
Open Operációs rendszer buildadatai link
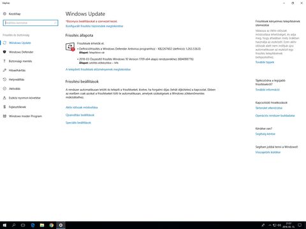click(275, 116)
